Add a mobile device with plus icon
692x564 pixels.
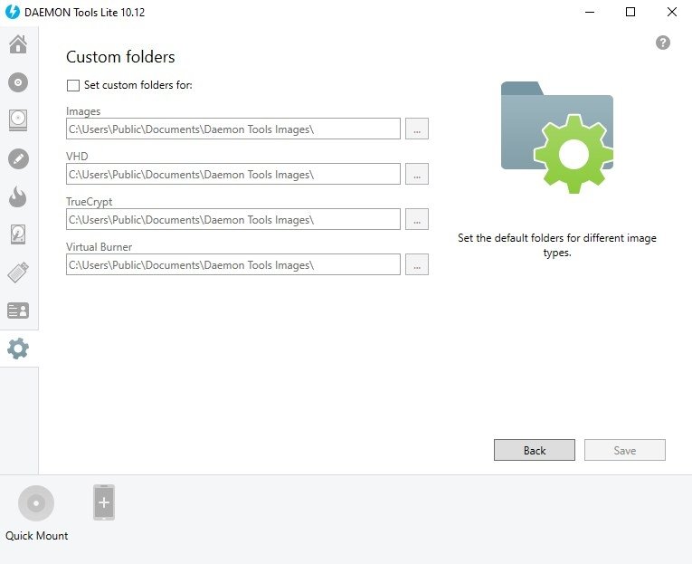[x=104, y=502]
